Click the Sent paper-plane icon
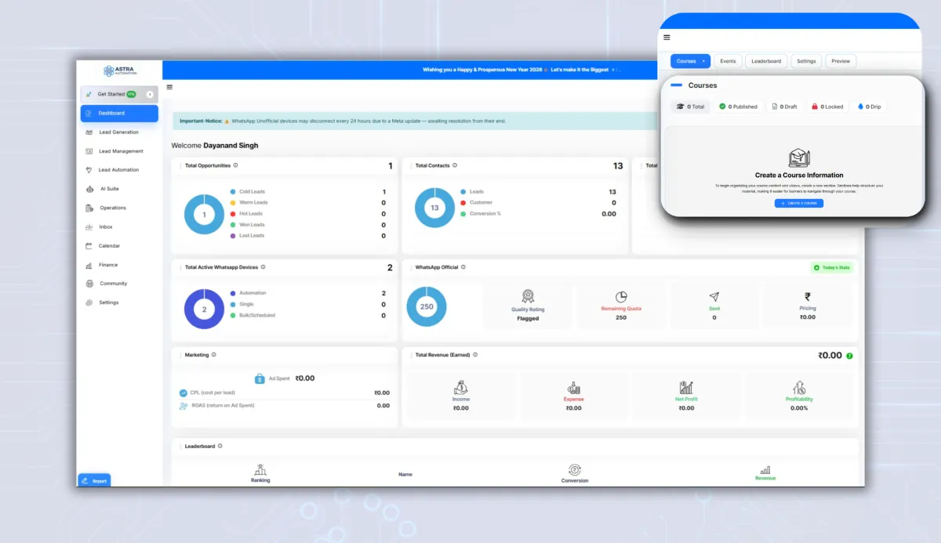 [x=714, y=297]
